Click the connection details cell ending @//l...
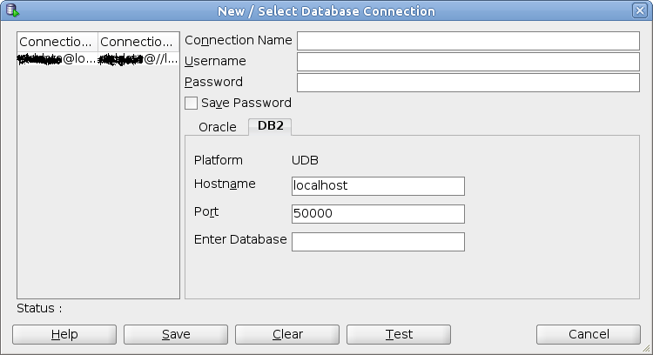 (138, 59)
